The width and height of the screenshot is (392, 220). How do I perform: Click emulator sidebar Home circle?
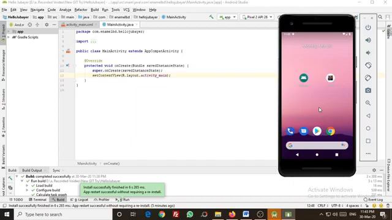click(x=368, y=128)
